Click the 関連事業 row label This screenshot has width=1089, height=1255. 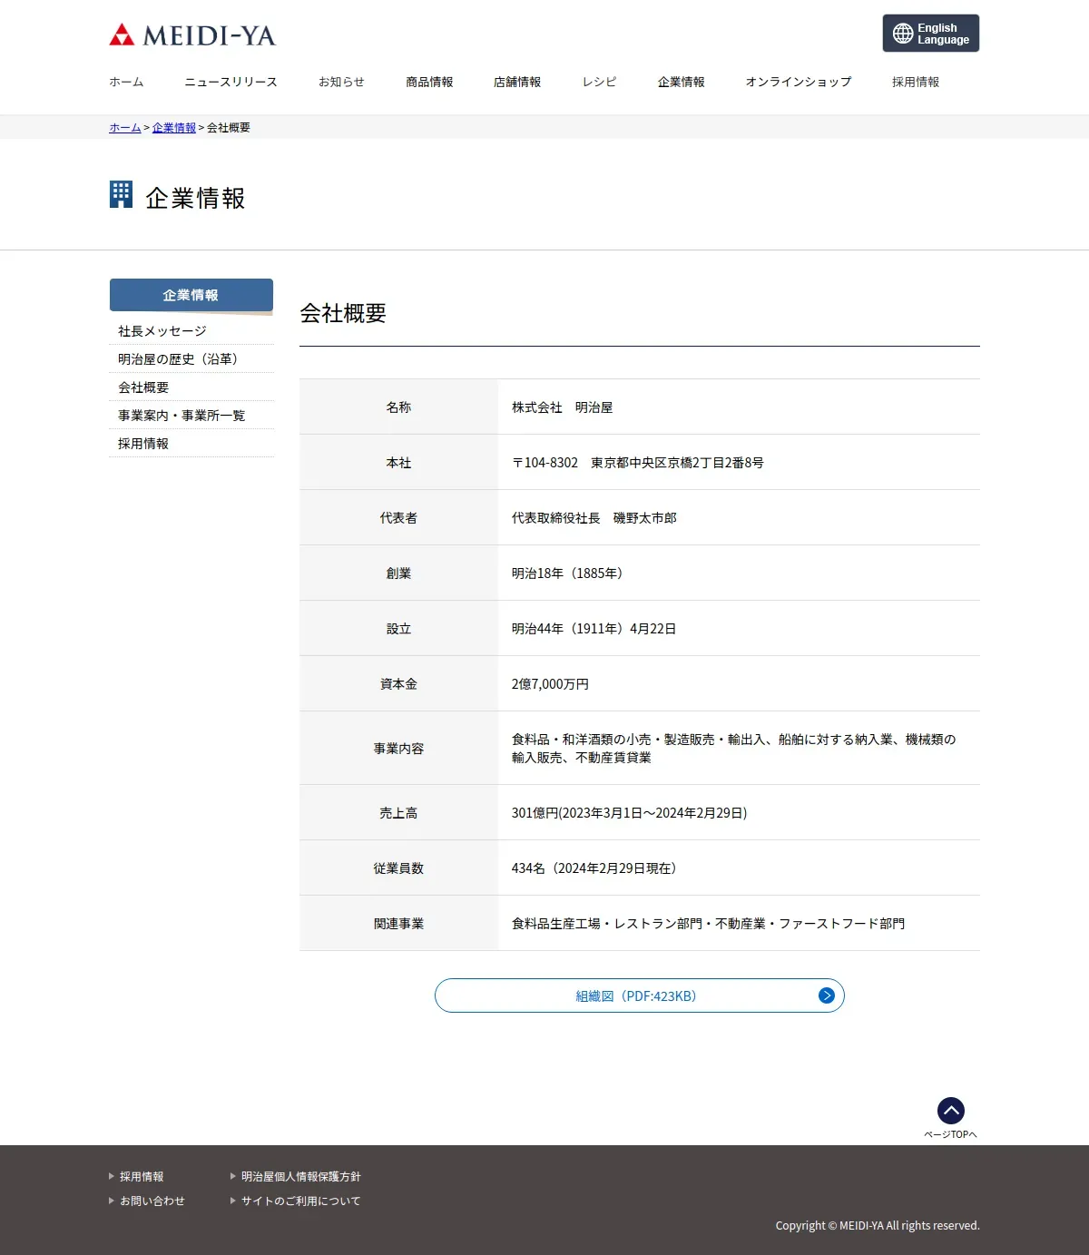click(399, 924)
